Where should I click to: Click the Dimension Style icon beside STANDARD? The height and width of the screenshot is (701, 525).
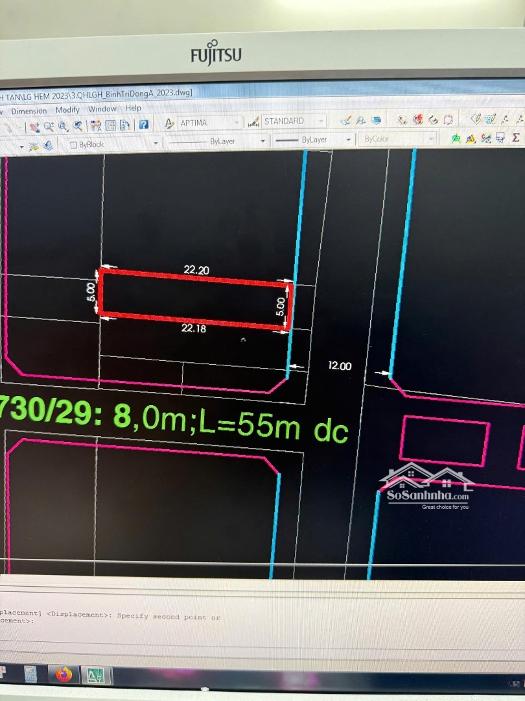pyautogui.click(x=253, y=121)
